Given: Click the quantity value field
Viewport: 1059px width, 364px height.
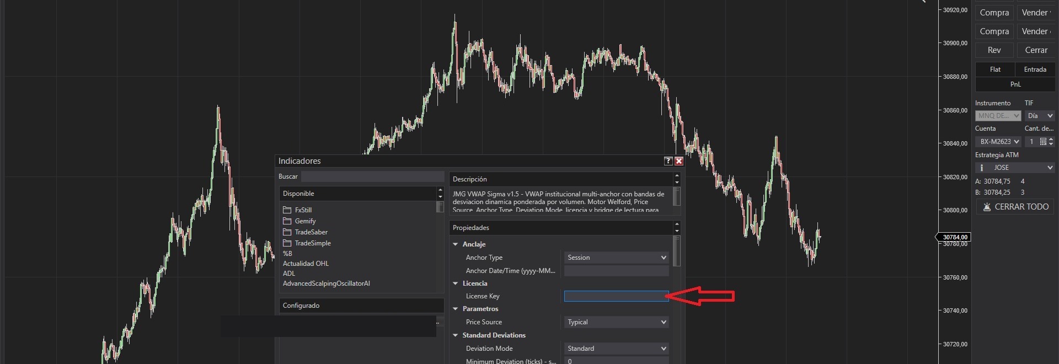Looking at the screenshot, I should 1032,142.
